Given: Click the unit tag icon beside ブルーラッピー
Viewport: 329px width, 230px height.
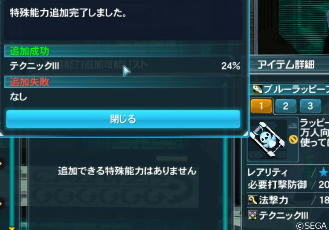Looking at the screenshot, I should 257,90.
